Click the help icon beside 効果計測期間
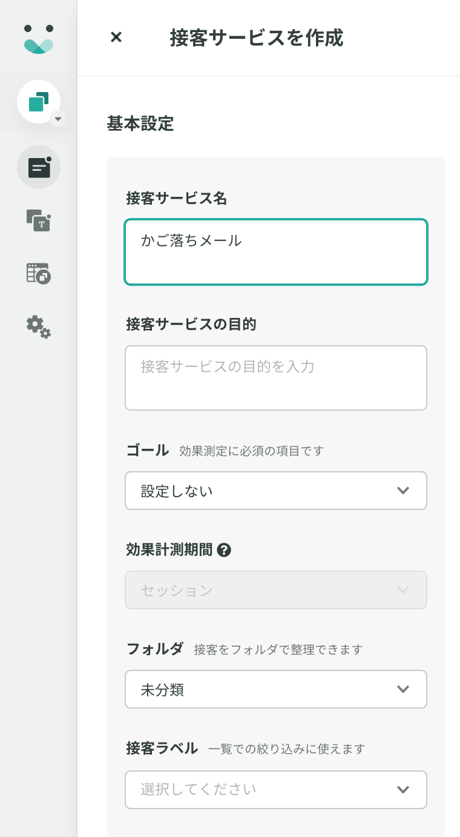Image resolution: width=460 pixels, height=837 pixels. pos(224,550)
